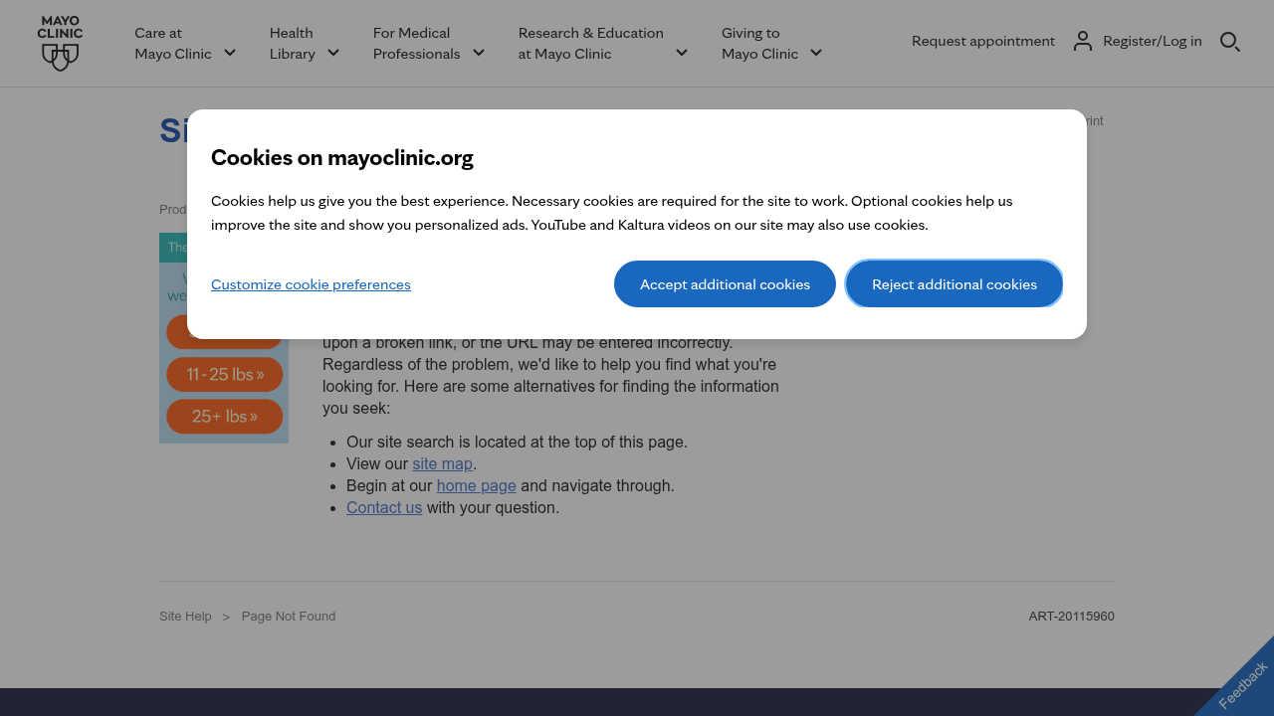
Task: Open the site map link
Action: point(443,463)
